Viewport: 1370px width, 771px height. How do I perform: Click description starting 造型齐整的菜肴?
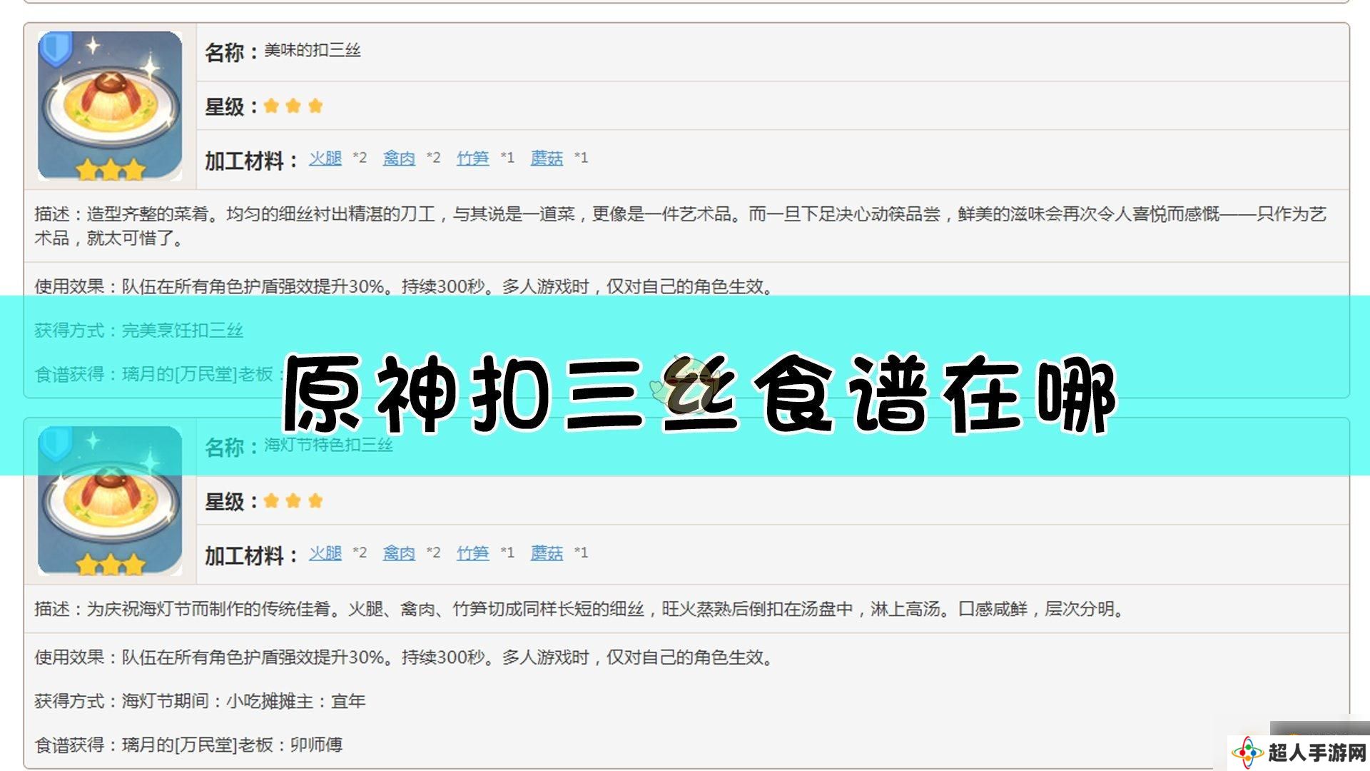[x=680, y=226]
